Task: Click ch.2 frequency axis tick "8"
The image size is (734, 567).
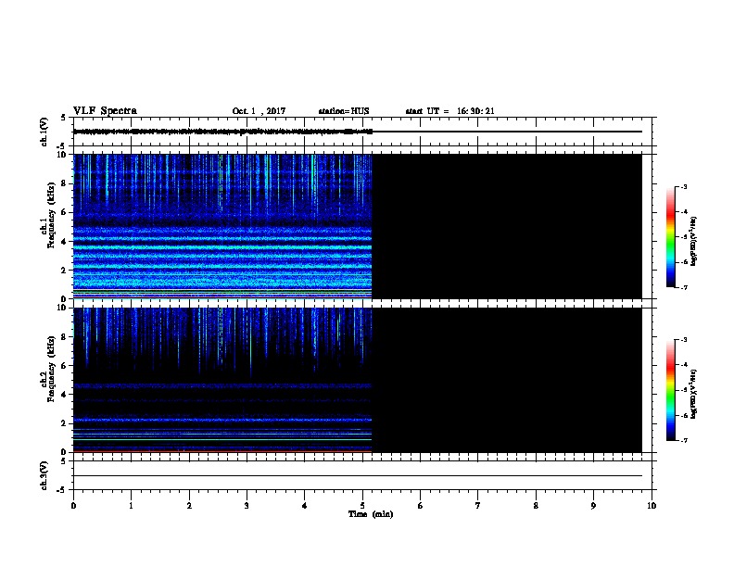Action: point(64,337)
